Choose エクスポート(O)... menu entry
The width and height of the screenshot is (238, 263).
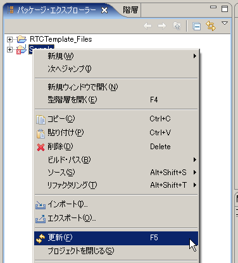(x=116, y=219)
